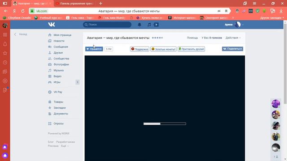Click play circle icon in browser sidebar
287x161 pixels.
[5, 81]
